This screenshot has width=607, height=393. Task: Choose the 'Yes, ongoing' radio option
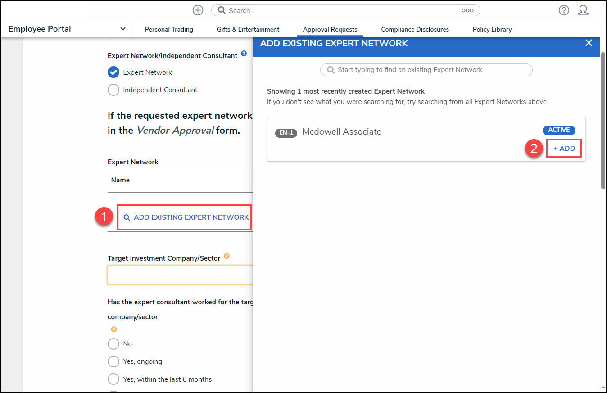coord(113,361)
